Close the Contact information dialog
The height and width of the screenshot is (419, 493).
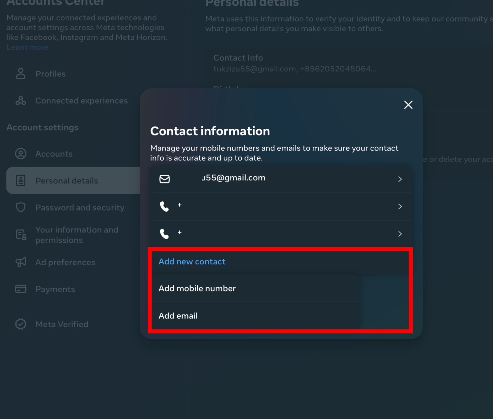coord(408,105)
